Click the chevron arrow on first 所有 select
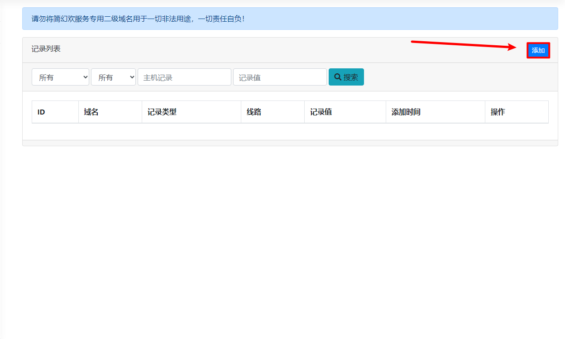 coord(86,77)
